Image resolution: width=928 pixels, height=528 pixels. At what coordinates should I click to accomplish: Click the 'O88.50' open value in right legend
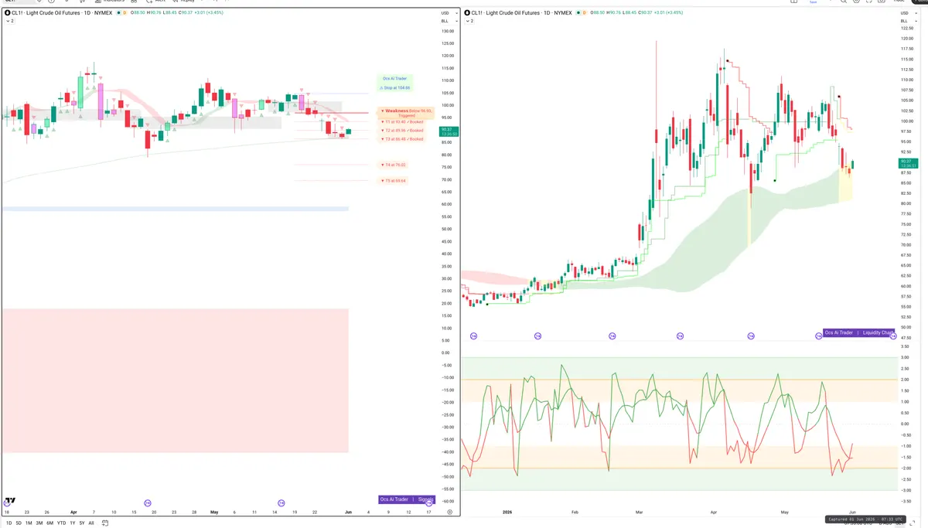(597, 13)
